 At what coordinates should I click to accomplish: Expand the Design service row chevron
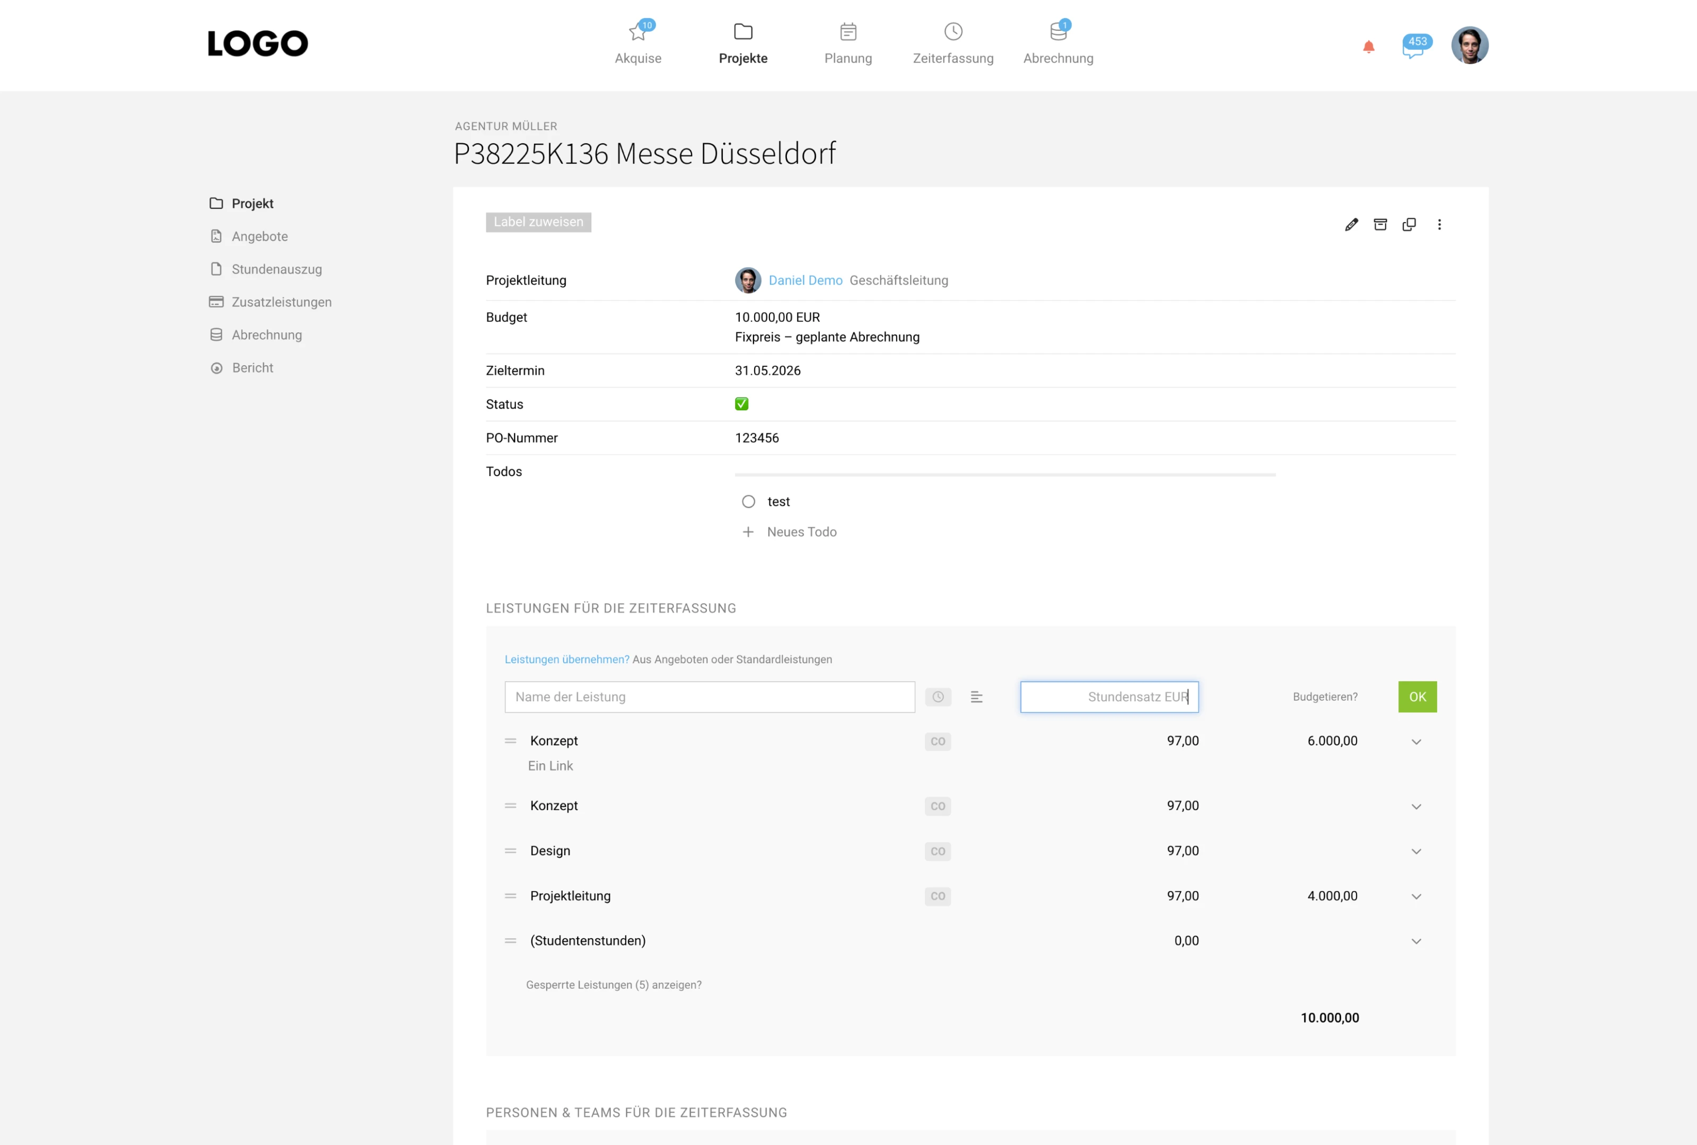pos(1416,852)
